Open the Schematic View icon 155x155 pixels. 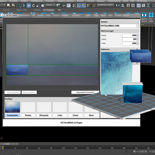[x=148, y=6]
